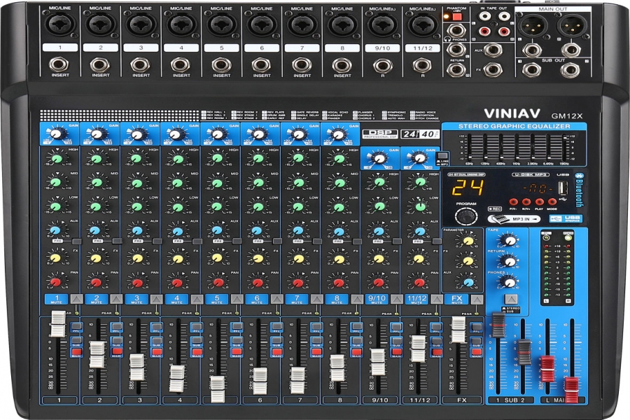Click the 24/40-bit badge next to DSP logo
Image resolution: width=630 pixels, height=420 pixels.
pos(419,134)
